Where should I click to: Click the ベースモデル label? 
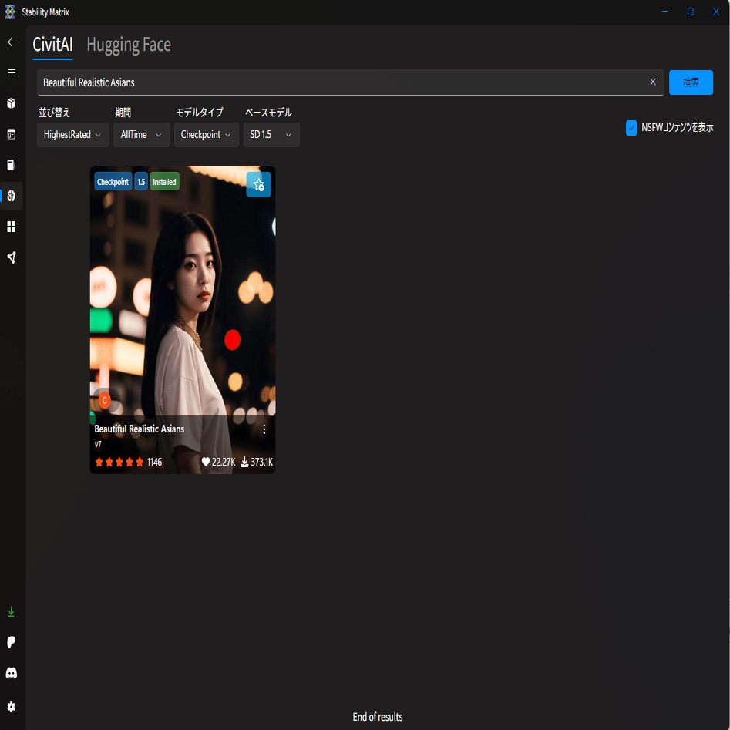coord(268,113)
